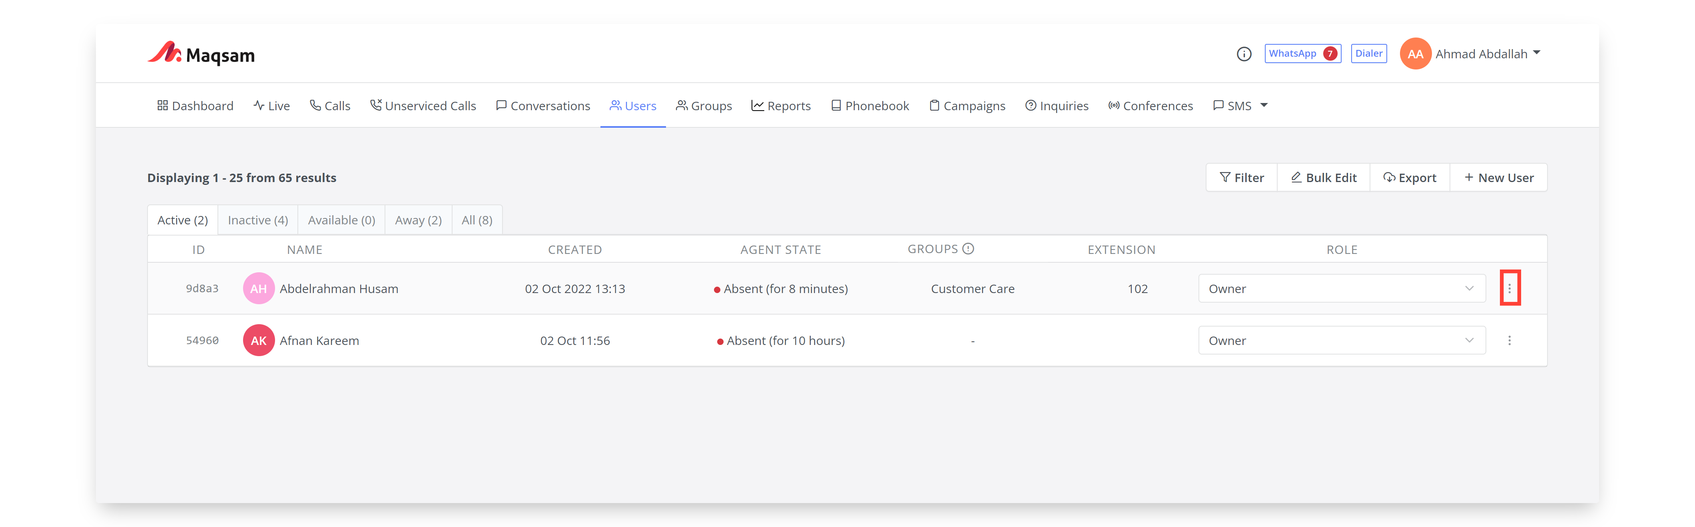Go to Conversations
Screen dimensions: 1695x527
pos(543,106)
